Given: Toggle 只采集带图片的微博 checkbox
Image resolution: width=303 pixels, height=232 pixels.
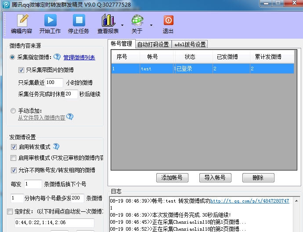Looking at the screenshot, I should [x=21, y=70].
